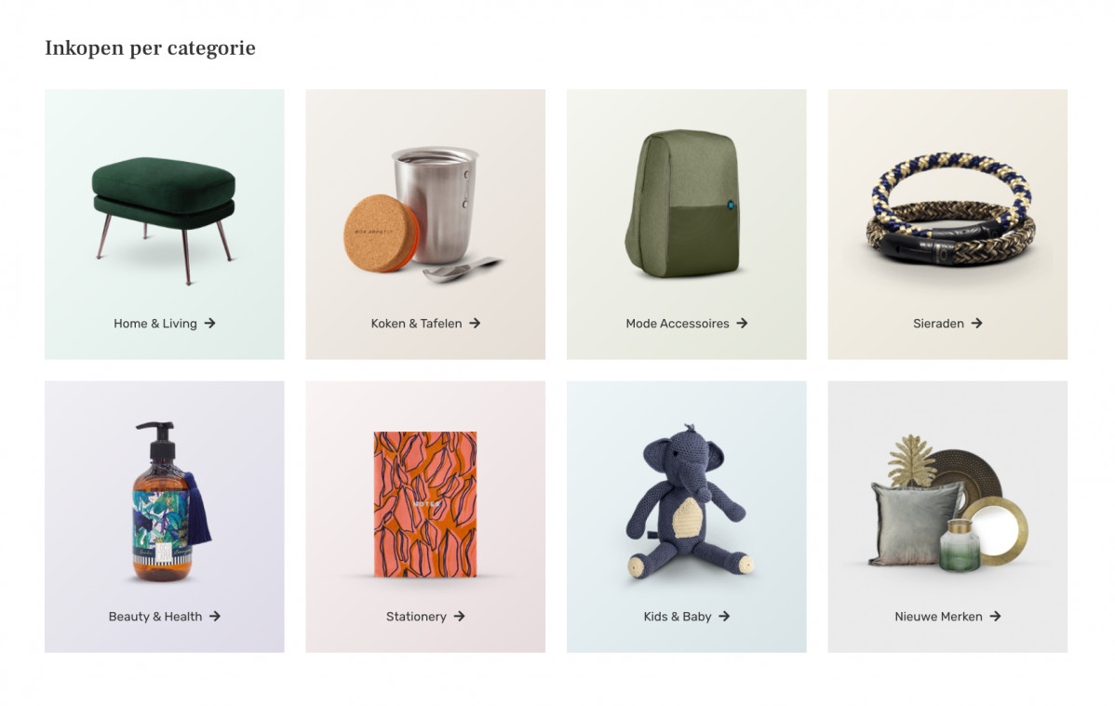Click the arrow beside Beauty & Health
Viewport: 1115px width, 706px height.
pos(215,617)
